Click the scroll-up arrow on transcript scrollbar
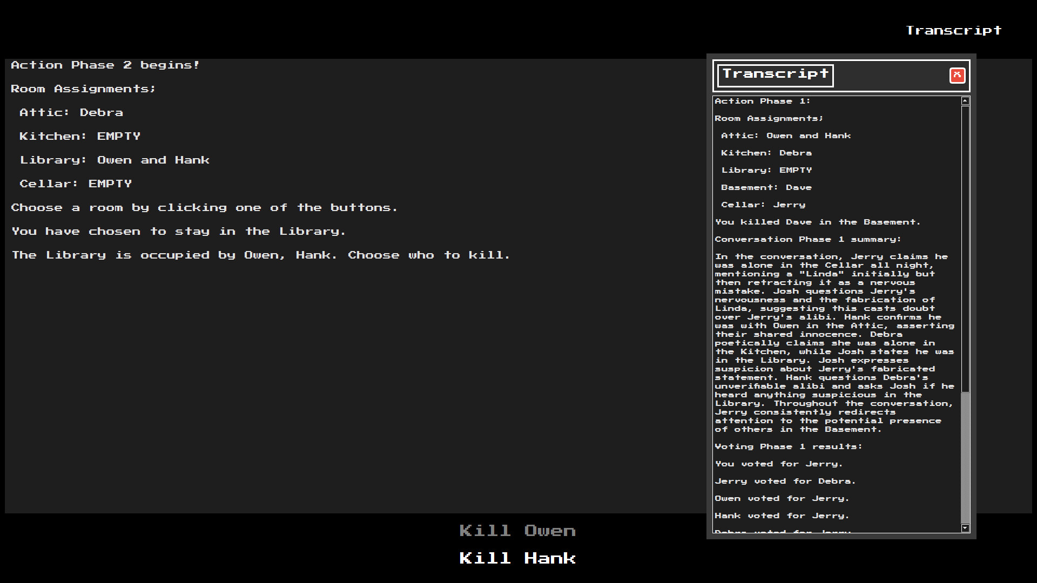Image resolution: width=1037 pixels, height=583 pixels. tap(965, 100)
